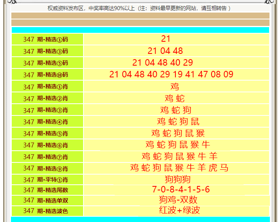The image size is (278, 222).
Task: Click the 347期-精选①肖 label
Action: 47,87
